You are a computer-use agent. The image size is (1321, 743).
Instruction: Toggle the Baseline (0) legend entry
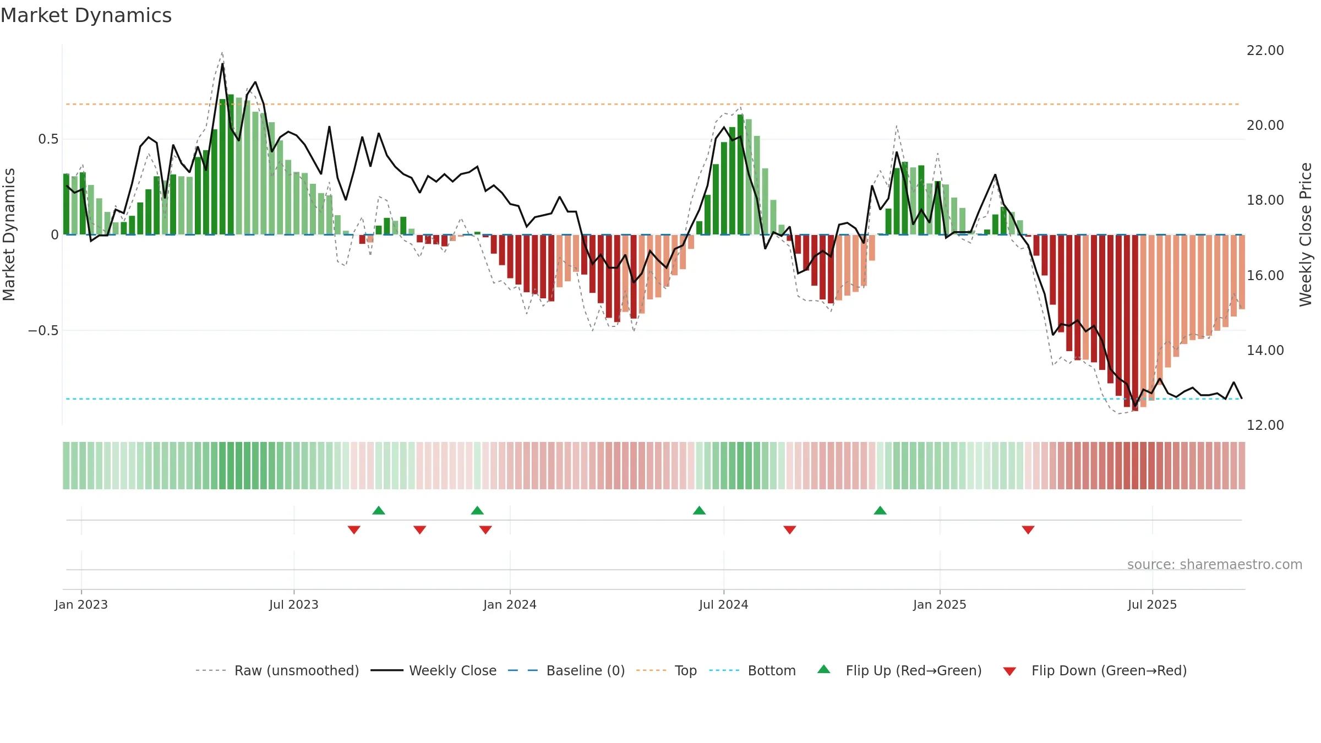click(566, 670)
